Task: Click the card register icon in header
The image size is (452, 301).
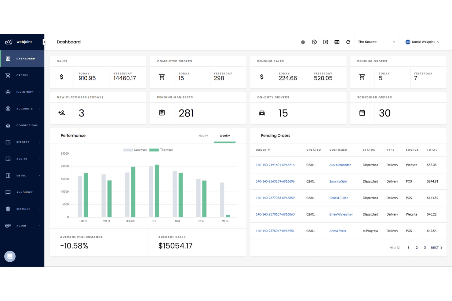Action: point(337,42)
